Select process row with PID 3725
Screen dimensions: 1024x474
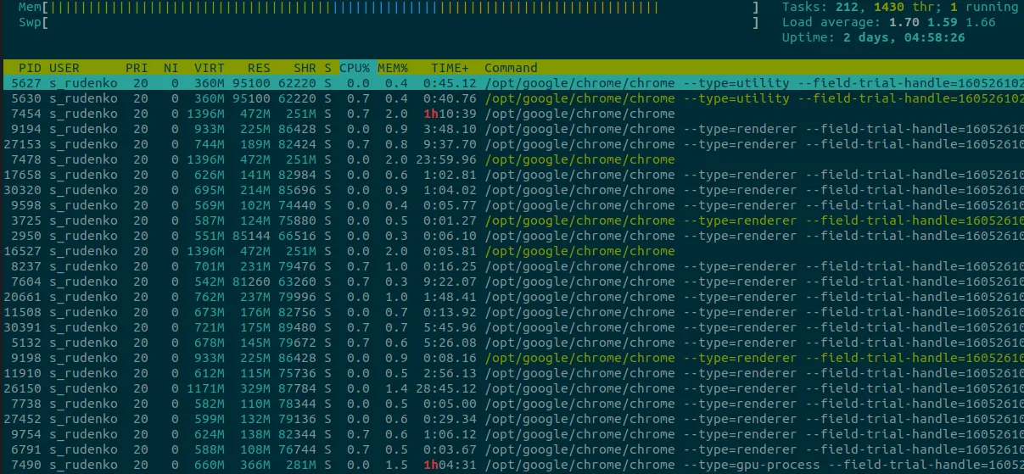point(512,220)
